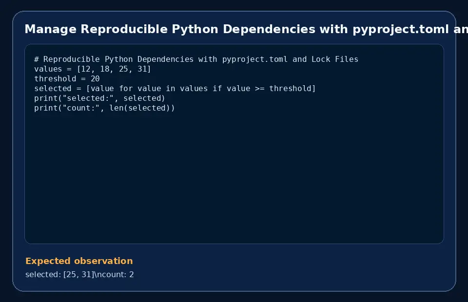Click the line 'print("selected:", selected)'

click(99, 98)
